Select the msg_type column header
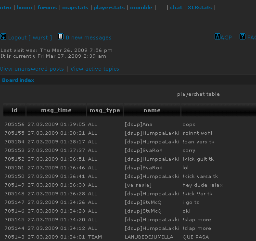Image resolution: width=256 pixels, height=241 pixels. tap(105, 110)
